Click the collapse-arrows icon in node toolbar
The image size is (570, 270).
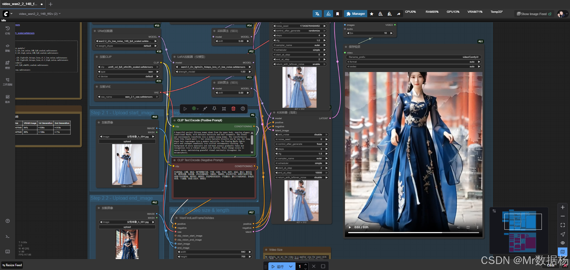pos(224,109)
